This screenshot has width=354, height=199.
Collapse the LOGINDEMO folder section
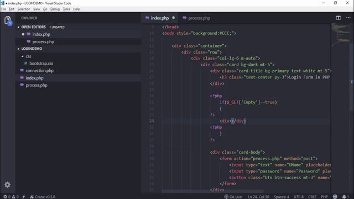[18, 49]
